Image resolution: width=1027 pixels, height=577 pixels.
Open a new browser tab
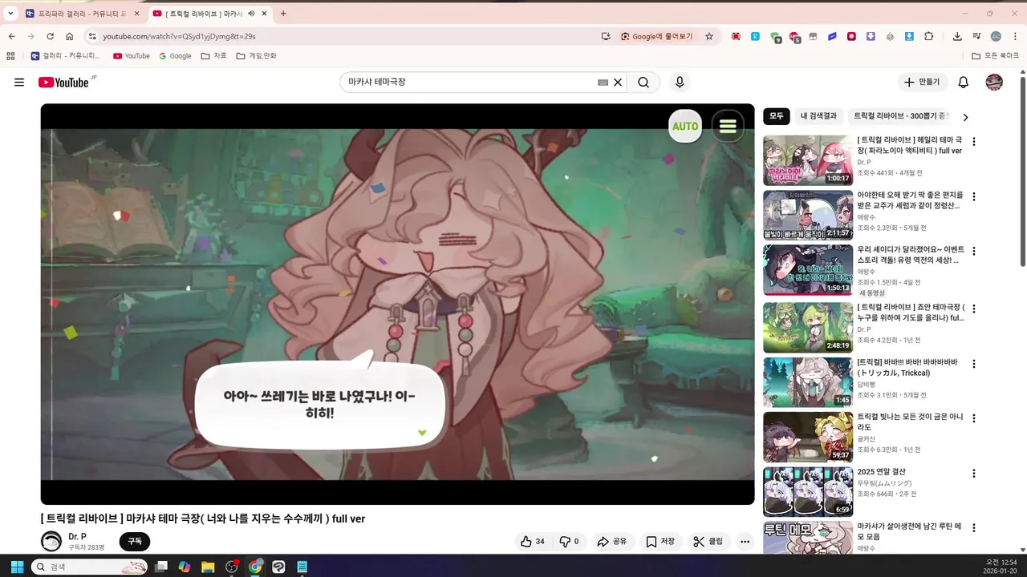283,14
